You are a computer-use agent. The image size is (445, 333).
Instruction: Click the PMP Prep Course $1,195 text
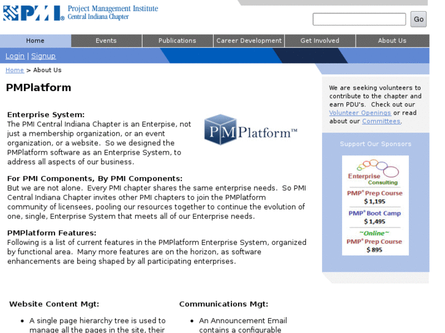pos(375,197)
